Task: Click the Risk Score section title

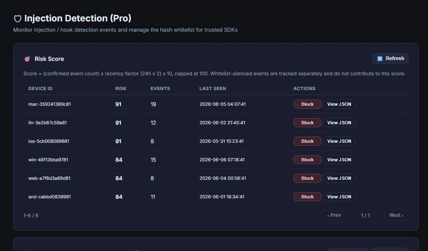Action: pos(49,59)
